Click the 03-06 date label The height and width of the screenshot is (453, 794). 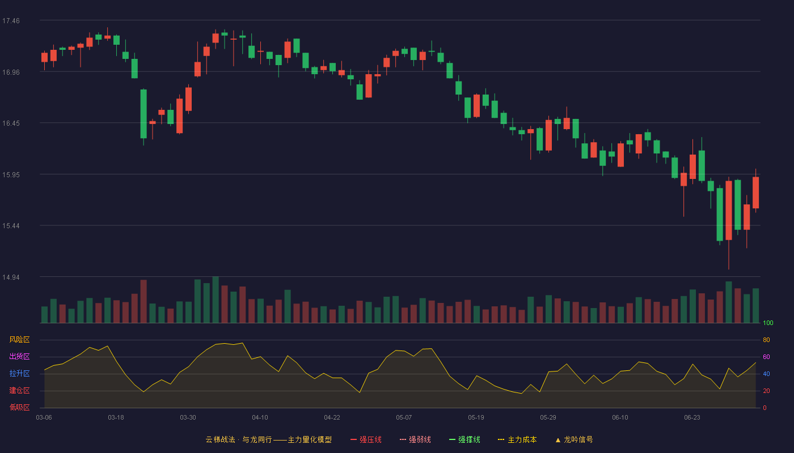(44, 417)
